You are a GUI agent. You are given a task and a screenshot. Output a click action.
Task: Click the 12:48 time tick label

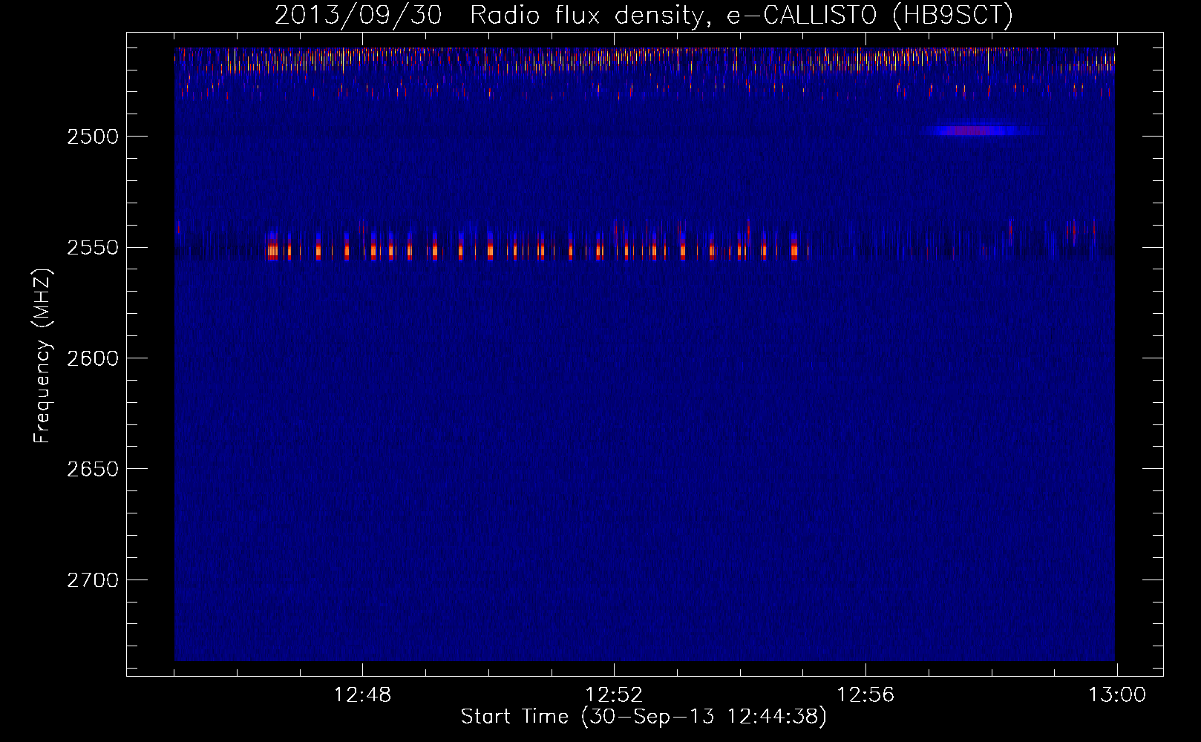362,695
